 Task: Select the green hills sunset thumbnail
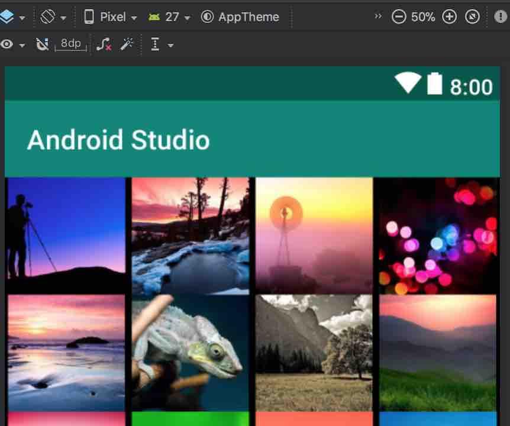tap(438, 353)
